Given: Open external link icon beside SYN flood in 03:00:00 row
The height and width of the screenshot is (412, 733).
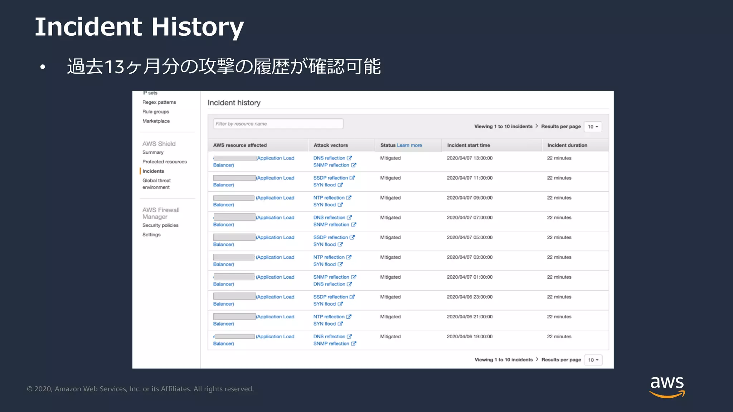Looking at the screenshot, I should tap(340, 264).
